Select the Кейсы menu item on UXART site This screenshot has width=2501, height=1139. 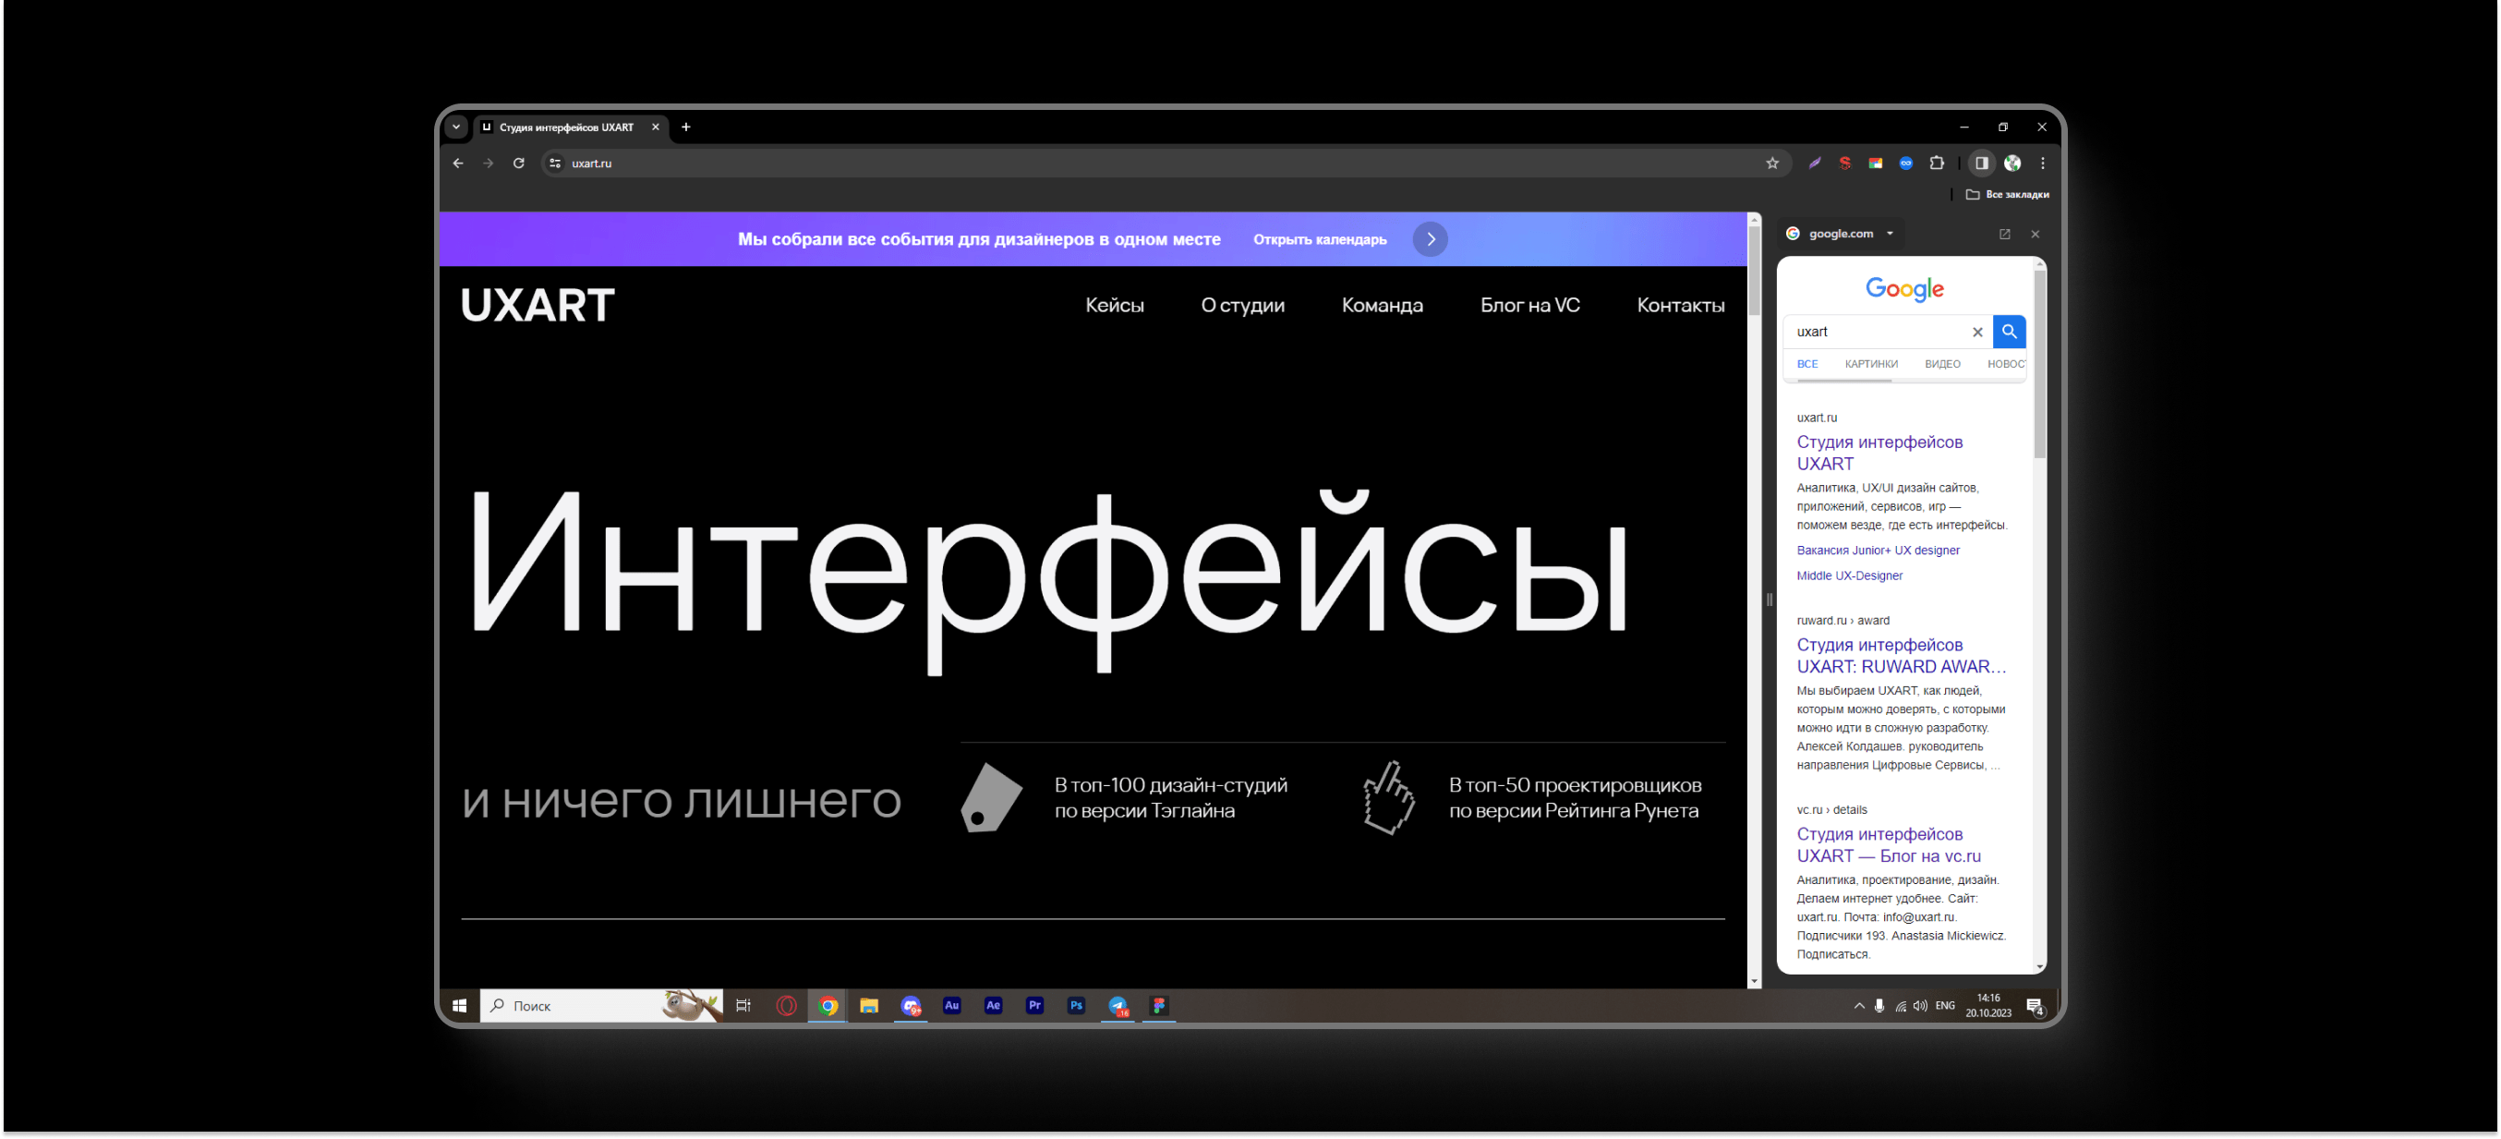click(x=1114, y=304)
